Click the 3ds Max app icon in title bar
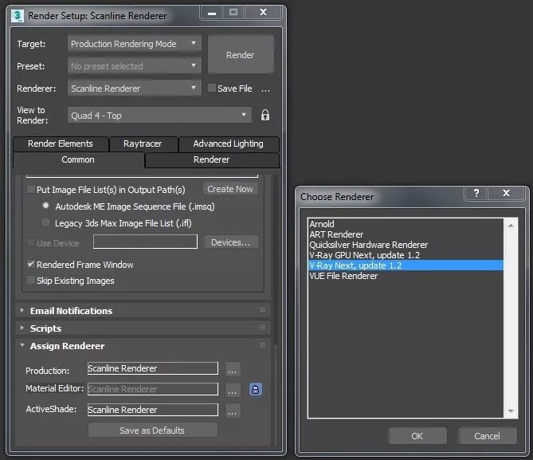Image resolution: width=533 pixels, height=460 pixels. click(18, 16)
